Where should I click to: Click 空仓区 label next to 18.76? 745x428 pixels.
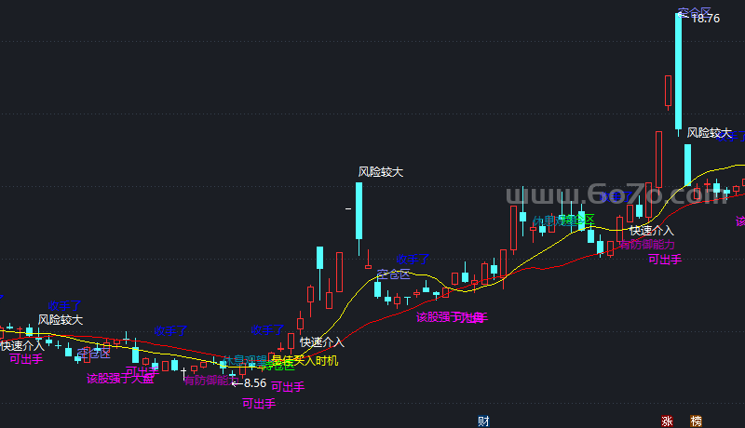click(x=694, y=11)
